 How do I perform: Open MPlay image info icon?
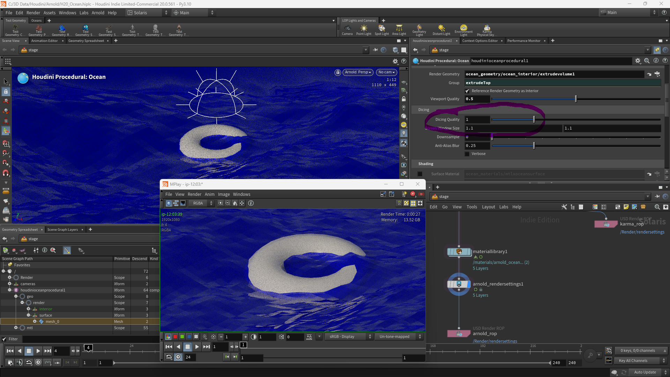[x=251, y=203]
